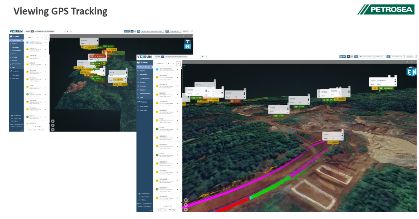Click bottom circular map control in front window
The width and height of the screenshot is (419, 219).
tap(186, 209)
